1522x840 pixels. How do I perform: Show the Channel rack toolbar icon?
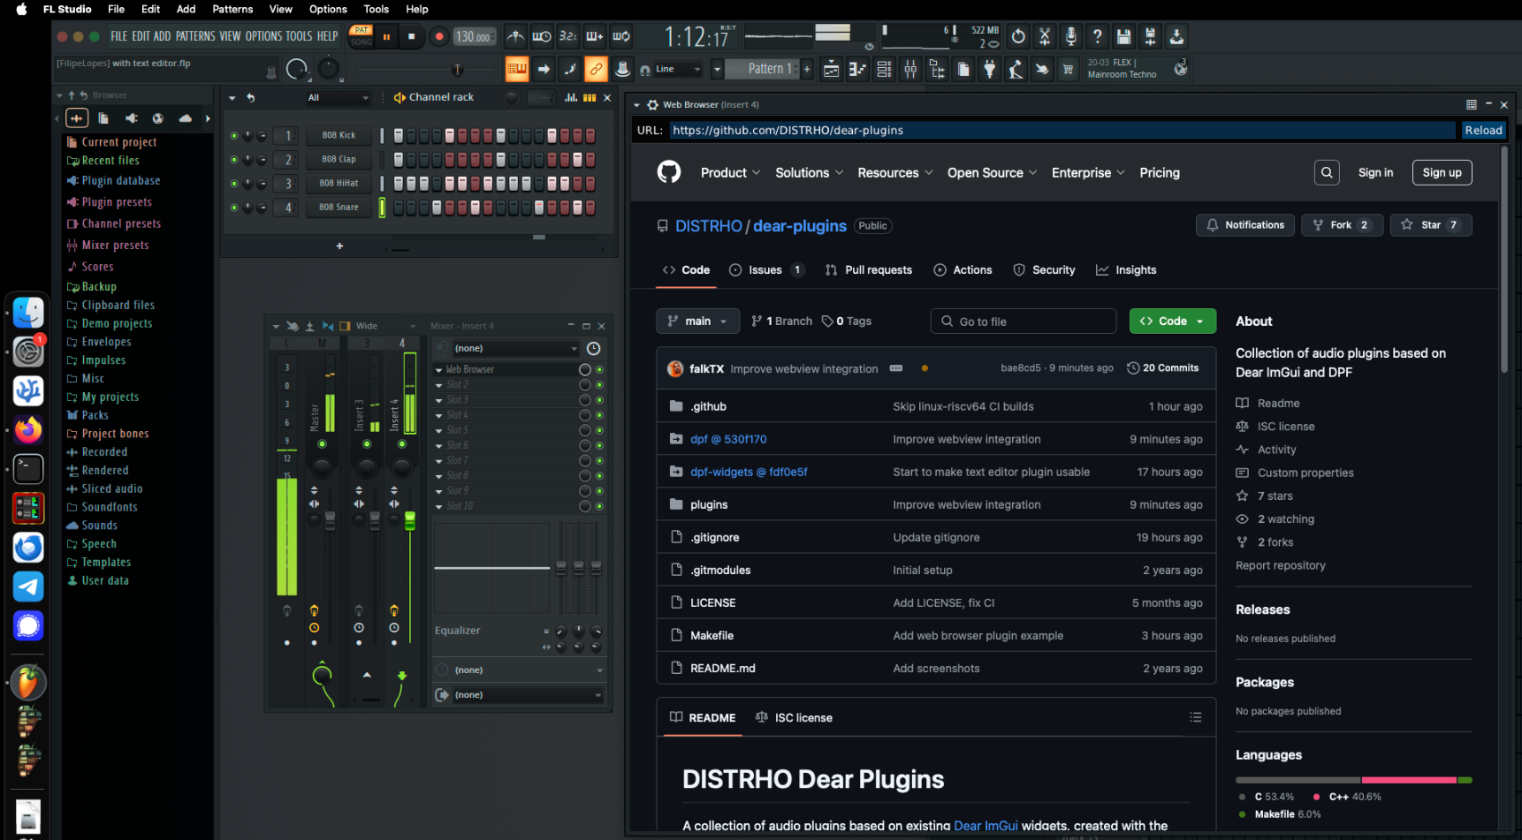point(884,69)
